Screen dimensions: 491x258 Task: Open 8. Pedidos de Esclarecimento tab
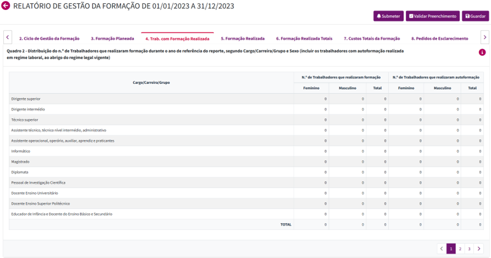pyautogui.click(x=439, y=39)
